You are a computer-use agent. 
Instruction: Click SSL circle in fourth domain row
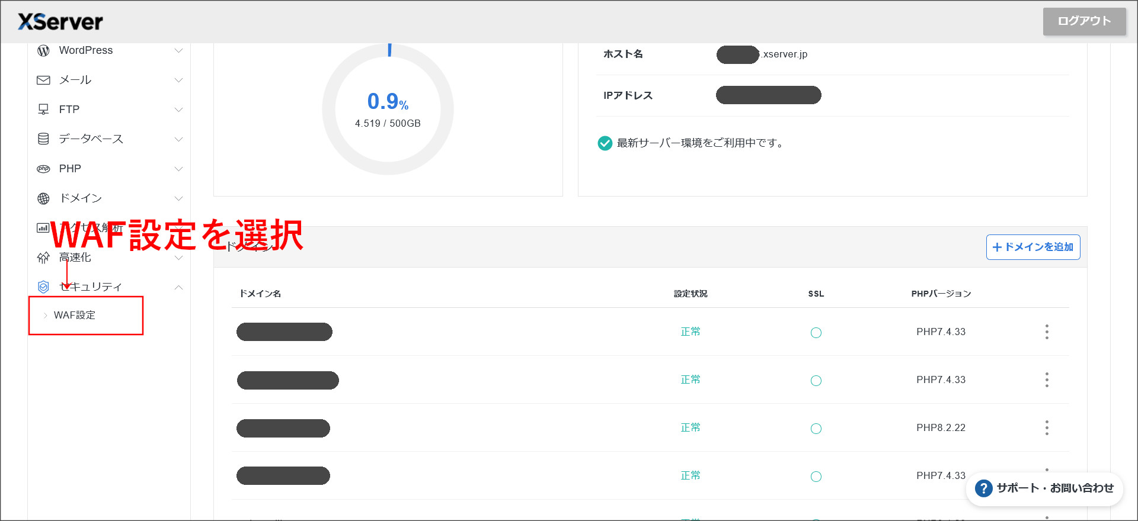click(816, 477)
